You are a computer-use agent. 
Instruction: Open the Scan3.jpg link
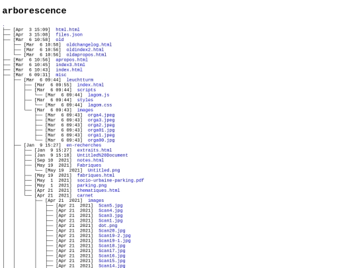pyautogui.click(x=110, y=215)
